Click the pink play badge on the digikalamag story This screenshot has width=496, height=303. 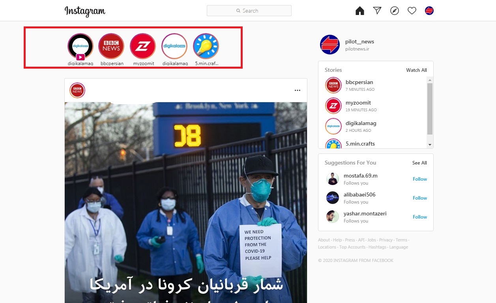tap(80, 57)
